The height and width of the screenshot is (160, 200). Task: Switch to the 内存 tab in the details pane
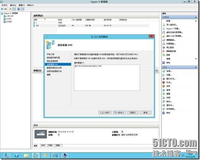[43, 145]
